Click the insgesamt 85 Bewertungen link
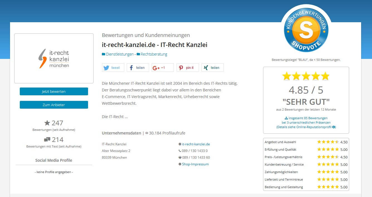The image size is (372, 197). tap(308, 118)
